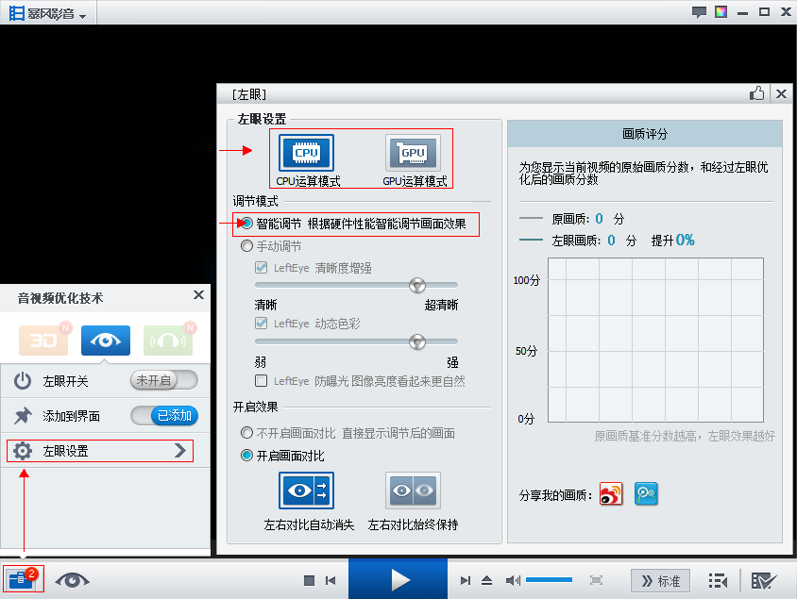797x599 pixels.
Task: Select the 智能调节 radio button
Action: tap(246, 224)
